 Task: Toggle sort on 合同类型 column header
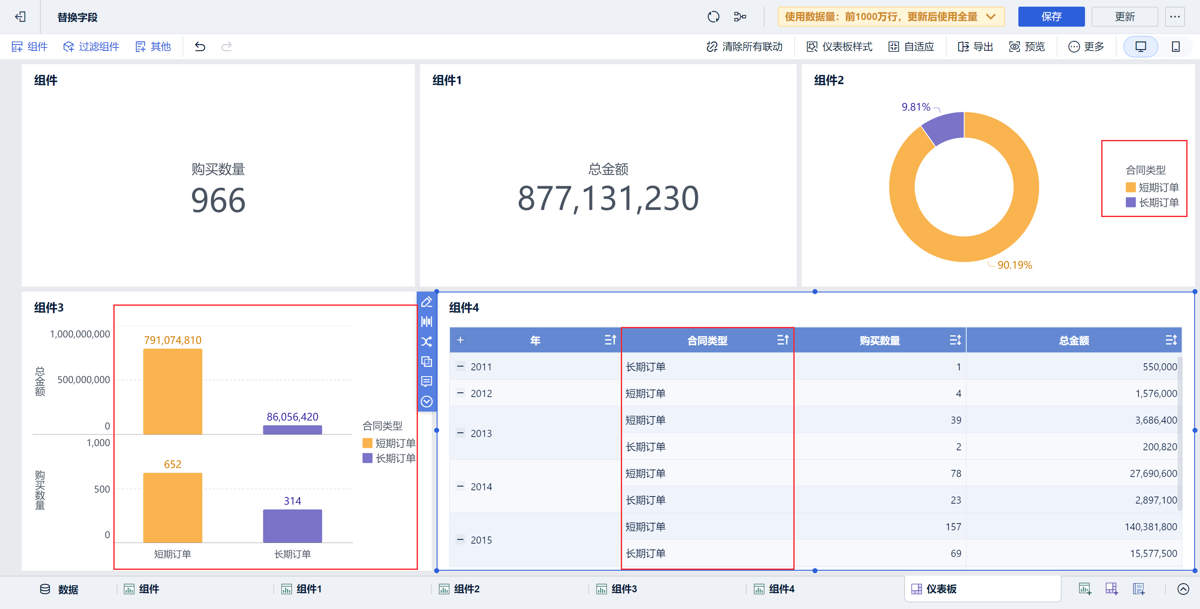[x=782, y=340]
